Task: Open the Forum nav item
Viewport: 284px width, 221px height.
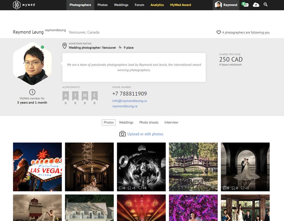Action: pyautogui.click(x=139, y=5)
